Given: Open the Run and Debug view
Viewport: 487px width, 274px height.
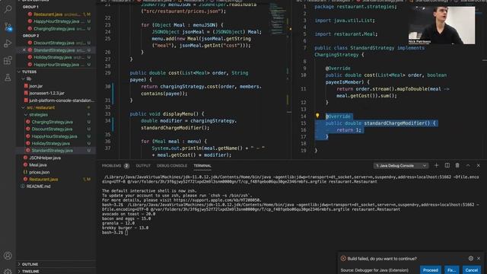Looking at the screenshot, I should (8, 43).
